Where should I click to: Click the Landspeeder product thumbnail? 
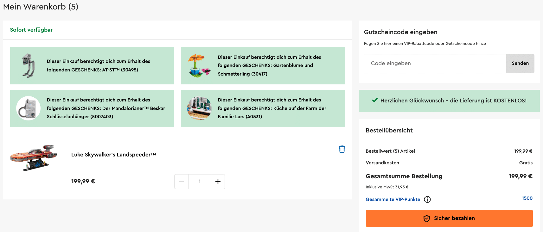[x=34, y=158]
